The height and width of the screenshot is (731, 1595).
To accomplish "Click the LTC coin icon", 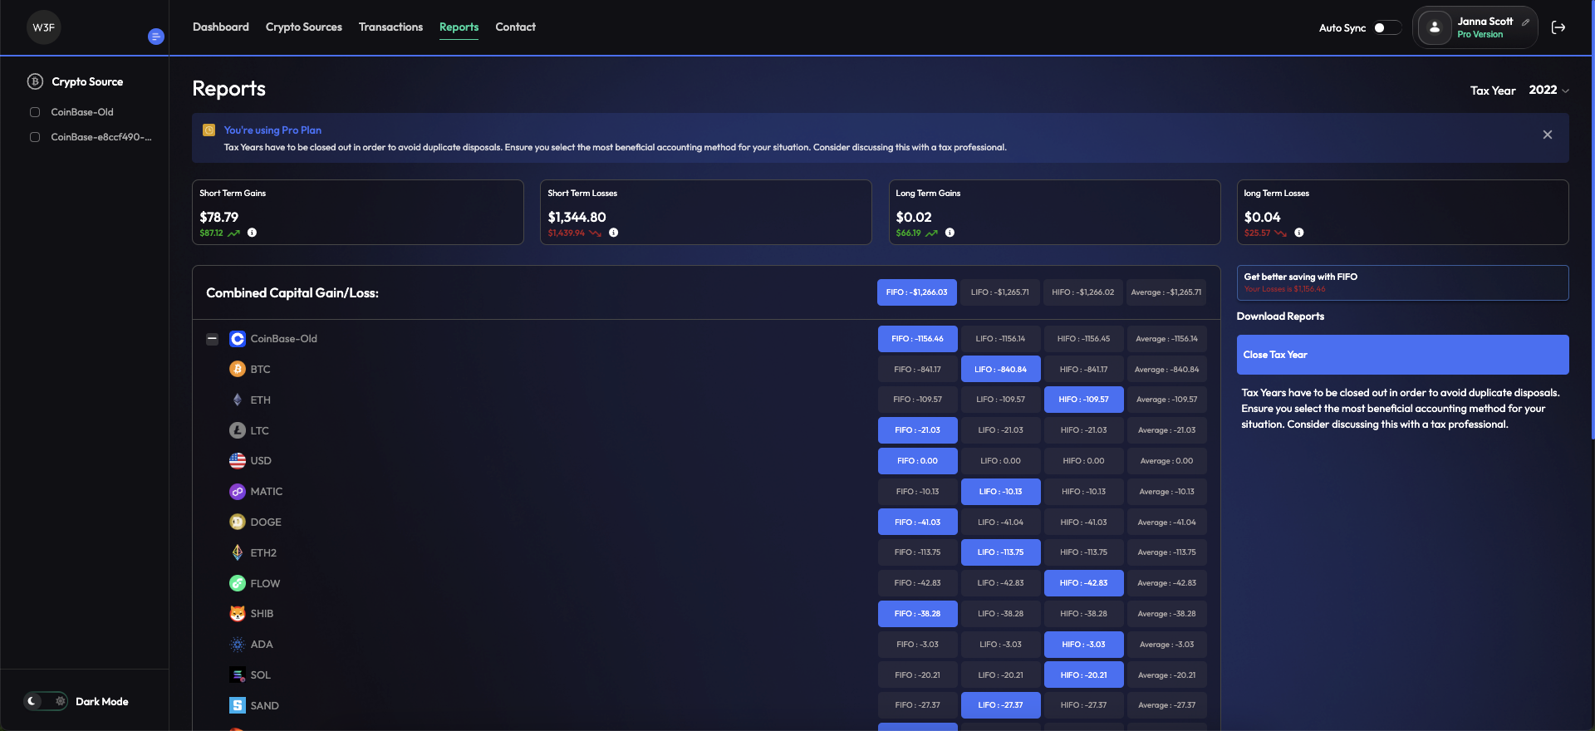I will tap(238, 430).
